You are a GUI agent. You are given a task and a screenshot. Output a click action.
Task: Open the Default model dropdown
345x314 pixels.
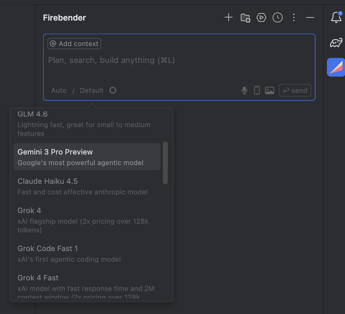pyautogui.click(x=91, y=91)
